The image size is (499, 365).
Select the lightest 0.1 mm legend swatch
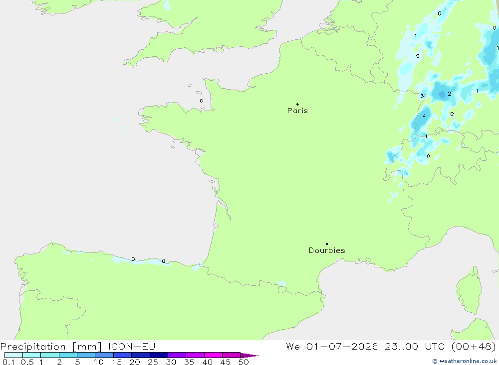tap(13, 355)
